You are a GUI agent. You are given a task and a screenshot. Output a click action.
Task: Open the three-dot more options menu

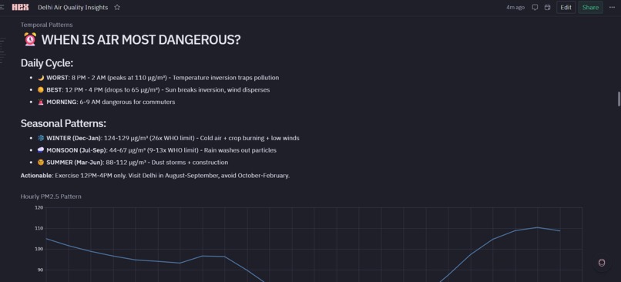pyautogui.click(x=612, y=7)
